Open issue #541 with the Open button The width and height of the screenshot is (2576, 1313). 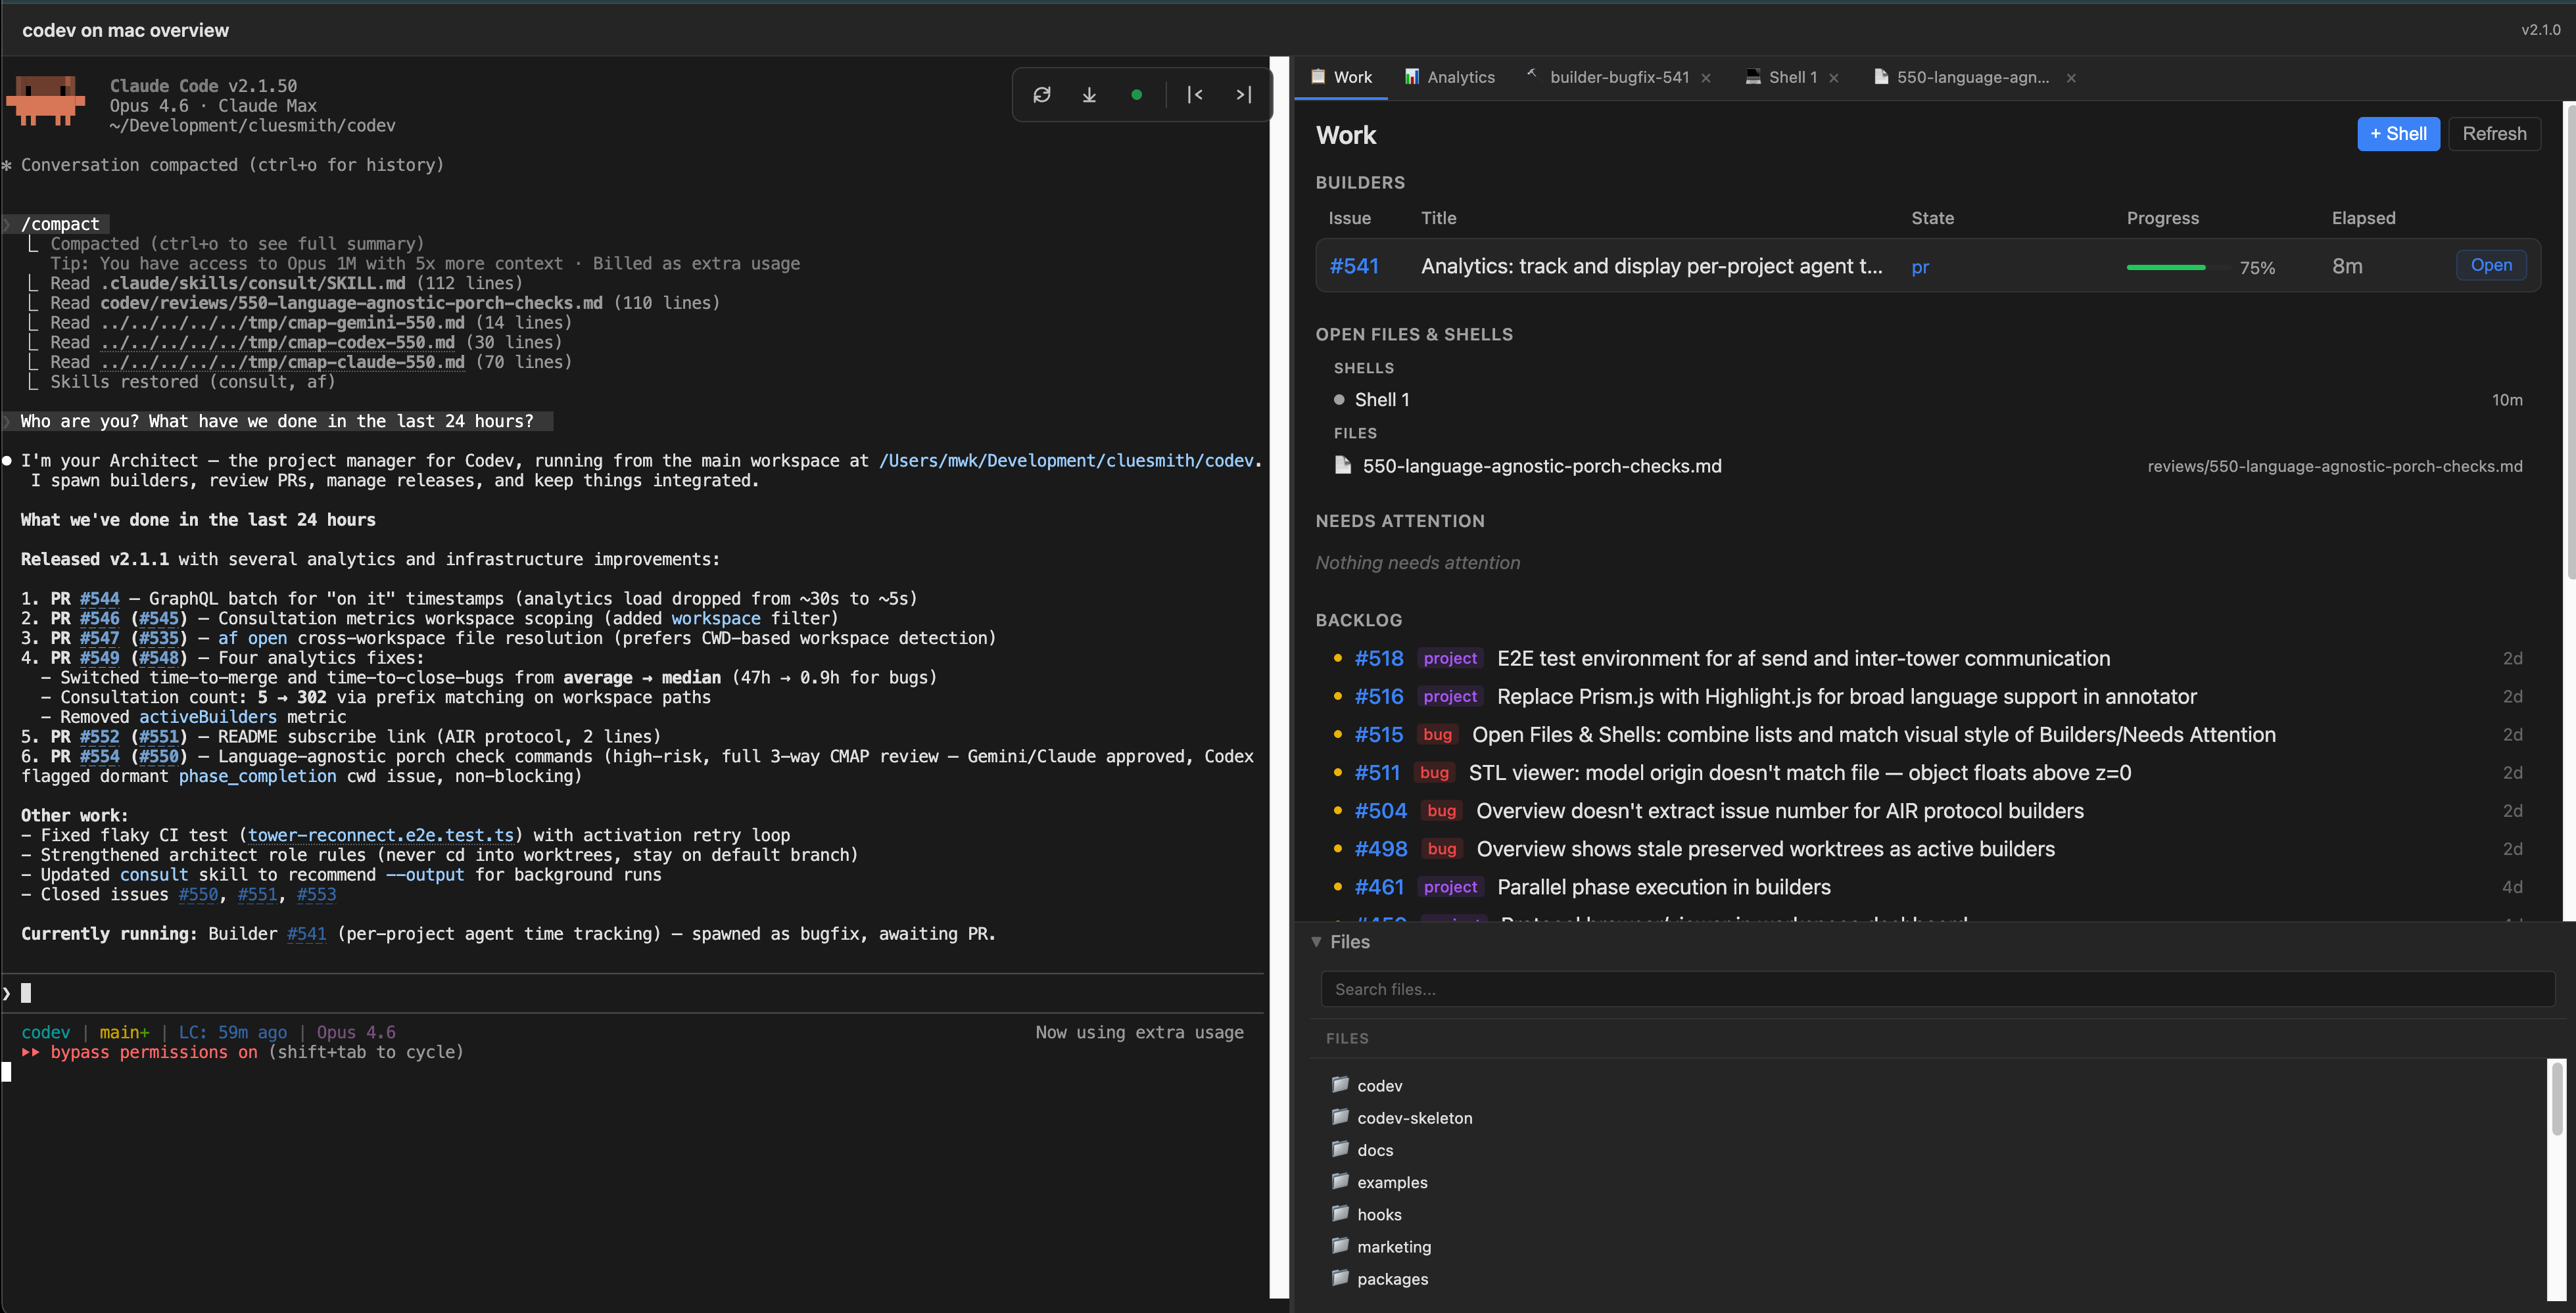click(x=2491, y=265)
